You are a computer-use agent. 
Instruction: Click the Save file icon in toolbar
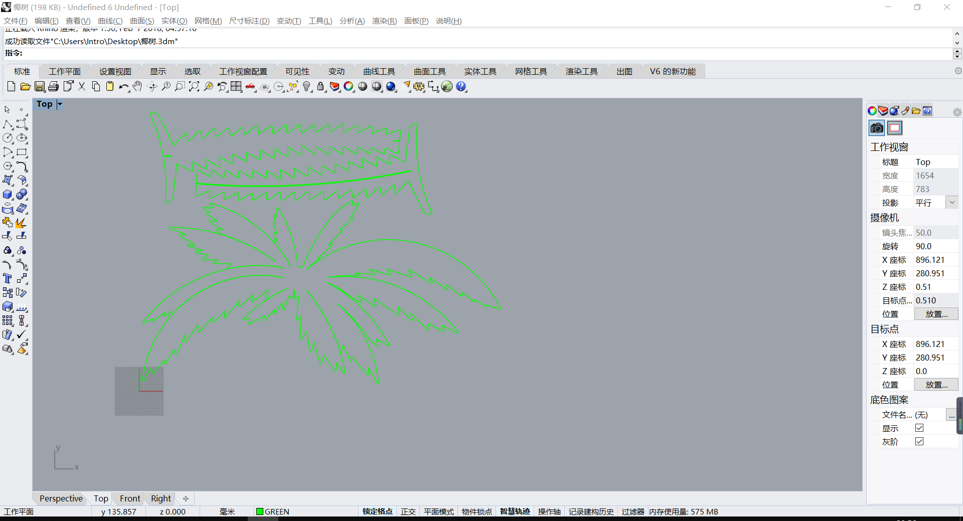point(40,87)
